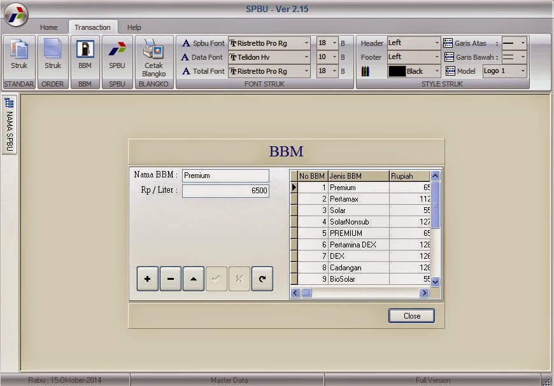
Task: Open Model Logo 1 dropdown
Action: point(523,71)
